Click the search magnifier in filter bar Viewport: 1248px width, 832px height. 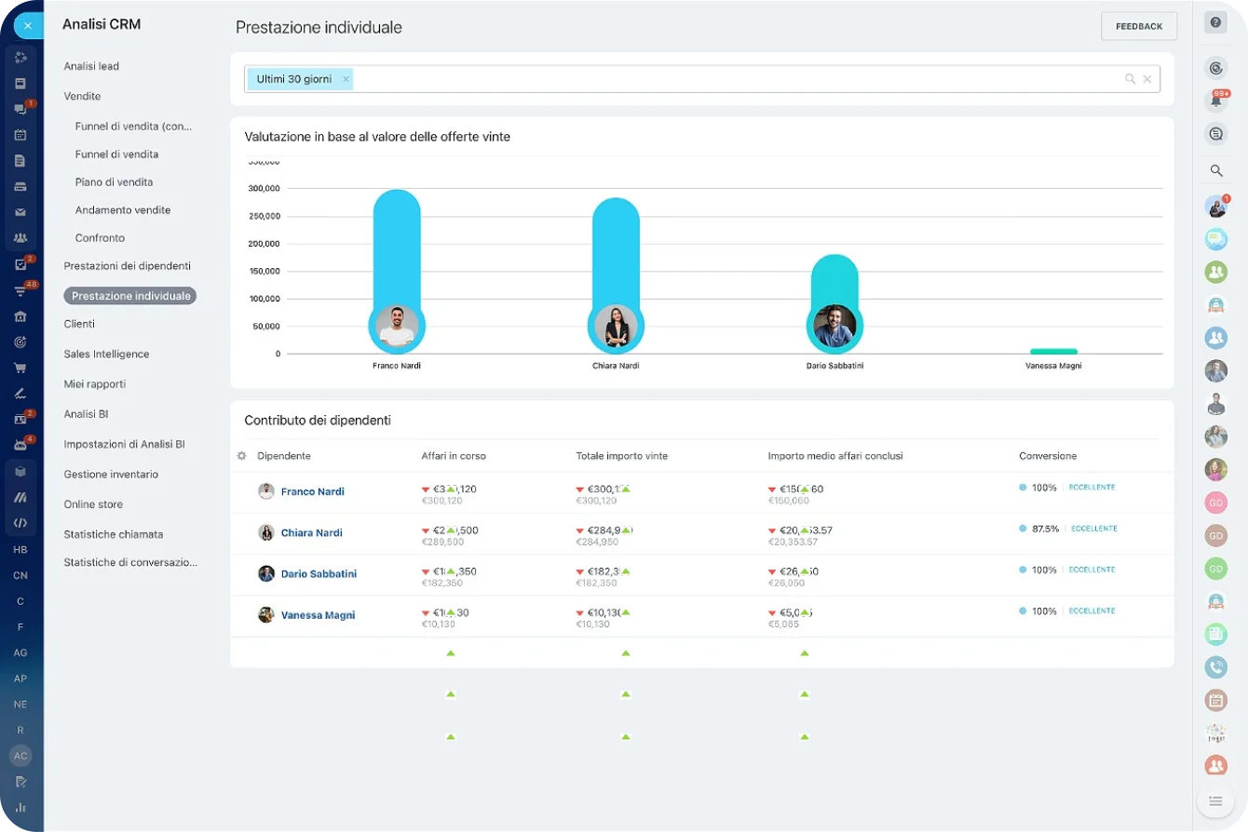pos(1130,79)
